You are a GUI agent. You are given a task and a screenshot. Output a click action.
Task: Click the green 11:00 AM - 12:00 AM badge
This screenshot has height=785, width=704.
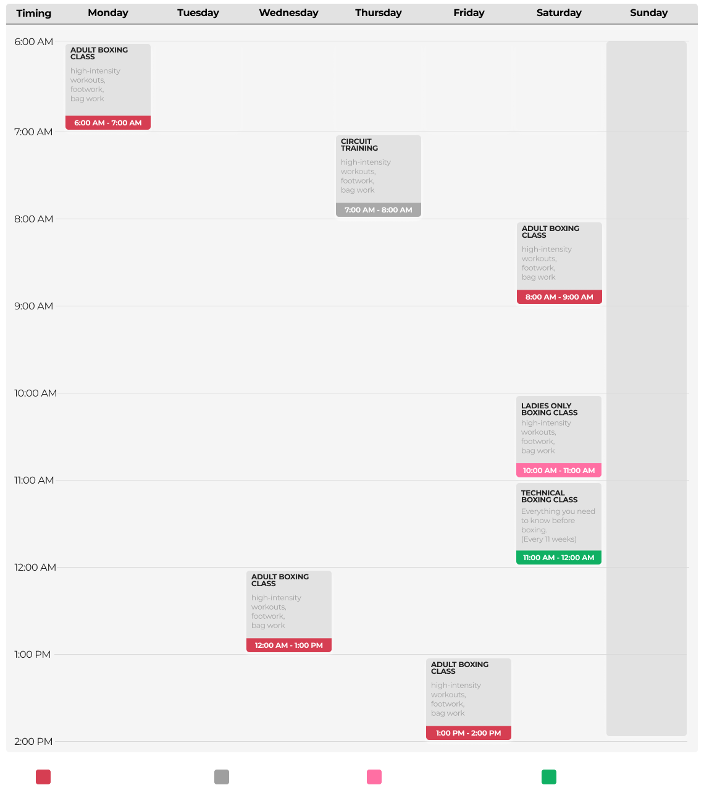pos(559,558)
